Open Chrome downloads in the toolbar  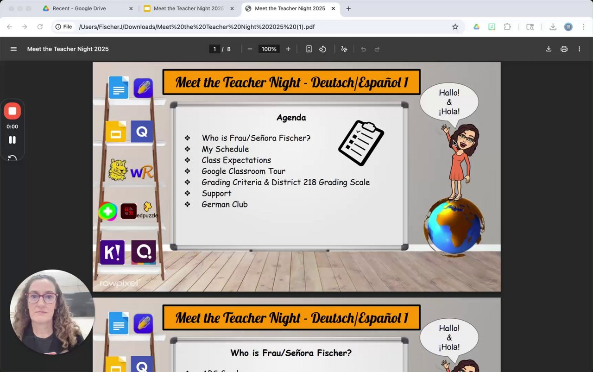553,27
